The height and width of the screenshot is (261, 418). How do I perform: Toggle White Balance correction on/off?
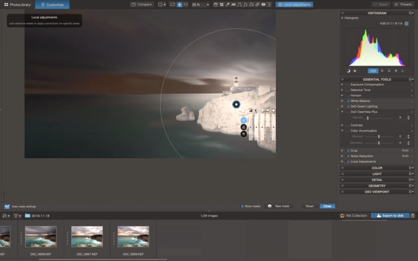click(348, 101)
